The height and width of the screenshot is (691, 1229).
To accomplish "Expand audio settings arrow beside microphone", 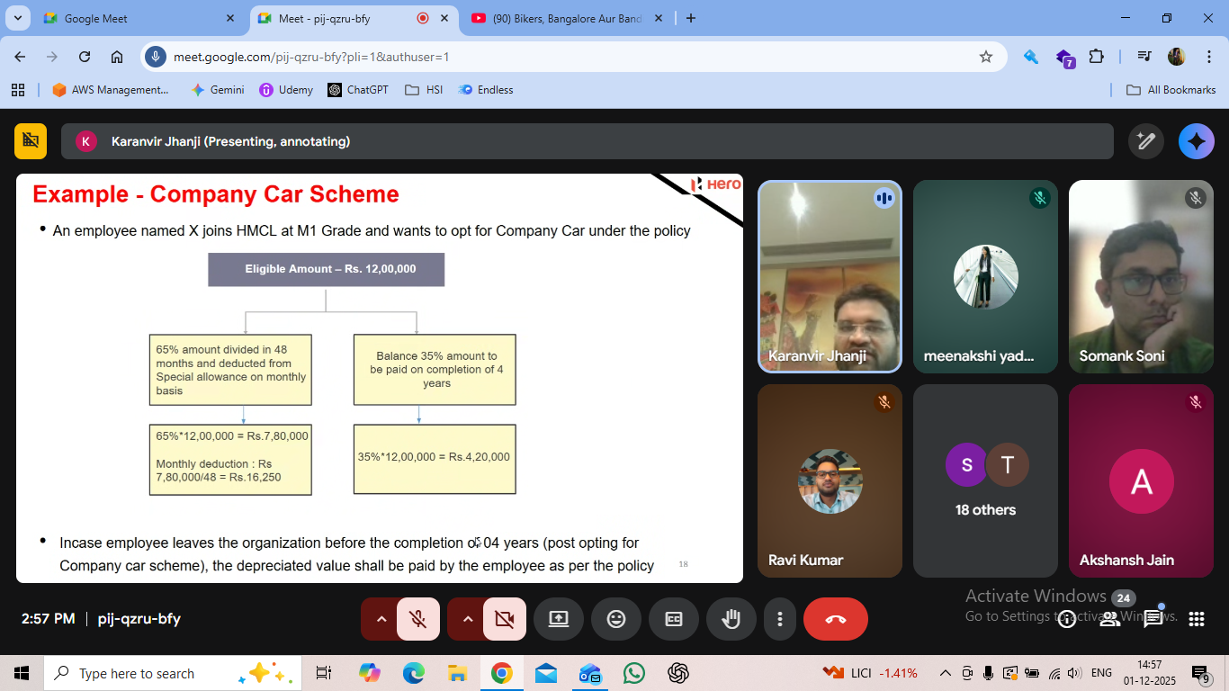I will point(381,619).
